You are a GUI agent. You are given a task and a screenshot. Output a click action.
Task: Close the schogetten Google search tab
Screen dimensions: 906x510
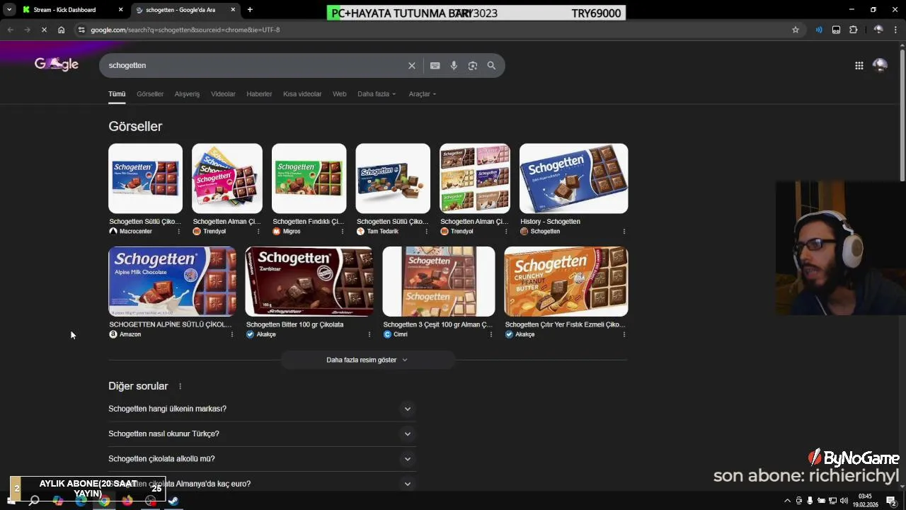[x=233, y=10]
